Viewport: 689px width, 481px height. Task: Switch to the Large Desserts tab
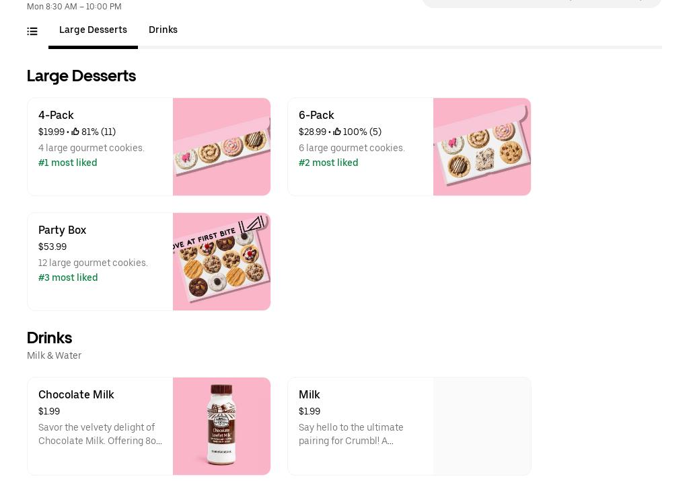(x=93, y=30)
